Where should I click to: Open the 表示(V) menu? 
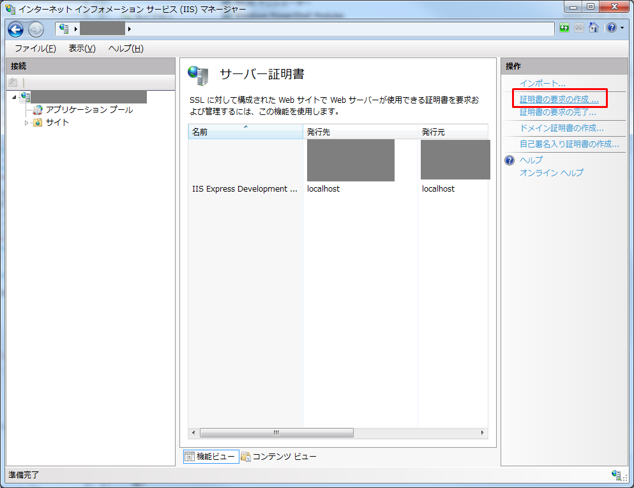click(x=82, y=48)
